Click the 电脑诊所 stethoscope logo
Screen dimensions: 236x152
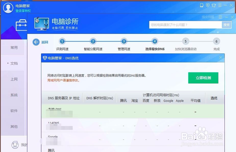42,24
